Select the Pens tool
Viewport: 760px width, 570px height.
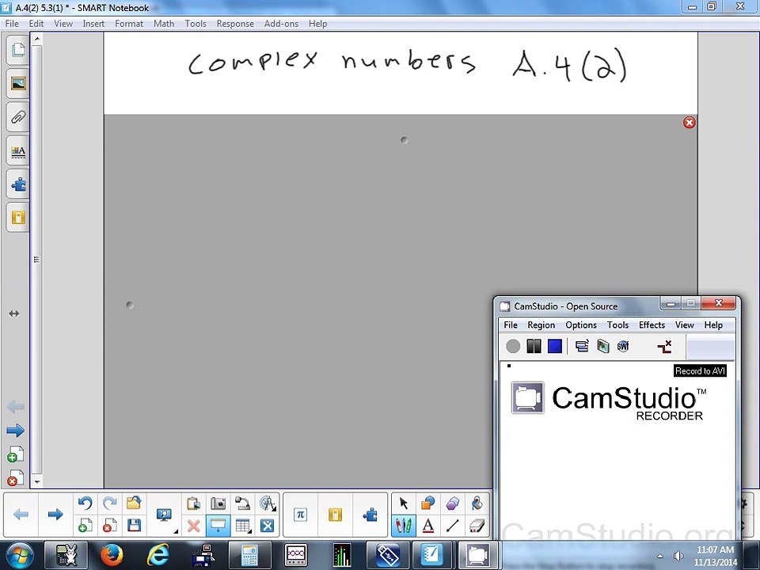click(403, 526)
